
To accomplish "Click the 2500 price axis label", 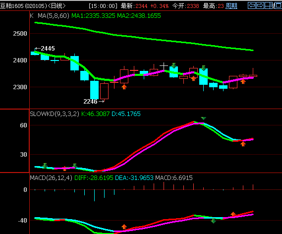I will tap(20, 33).
